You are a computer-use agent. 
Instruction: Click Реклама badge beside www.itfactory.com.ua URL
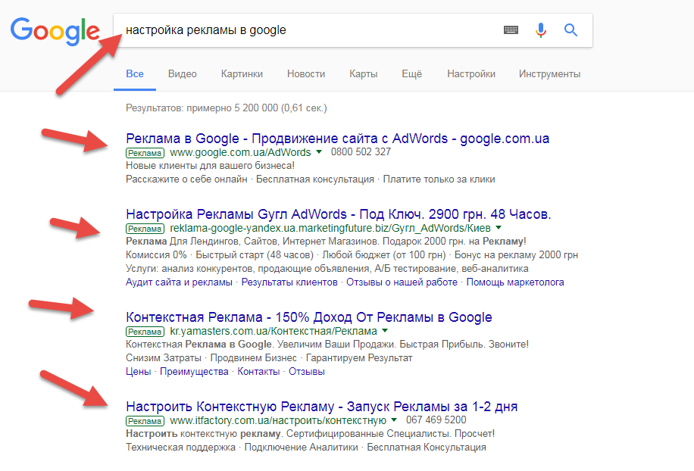pyautogui.click(x=145, y=421)
